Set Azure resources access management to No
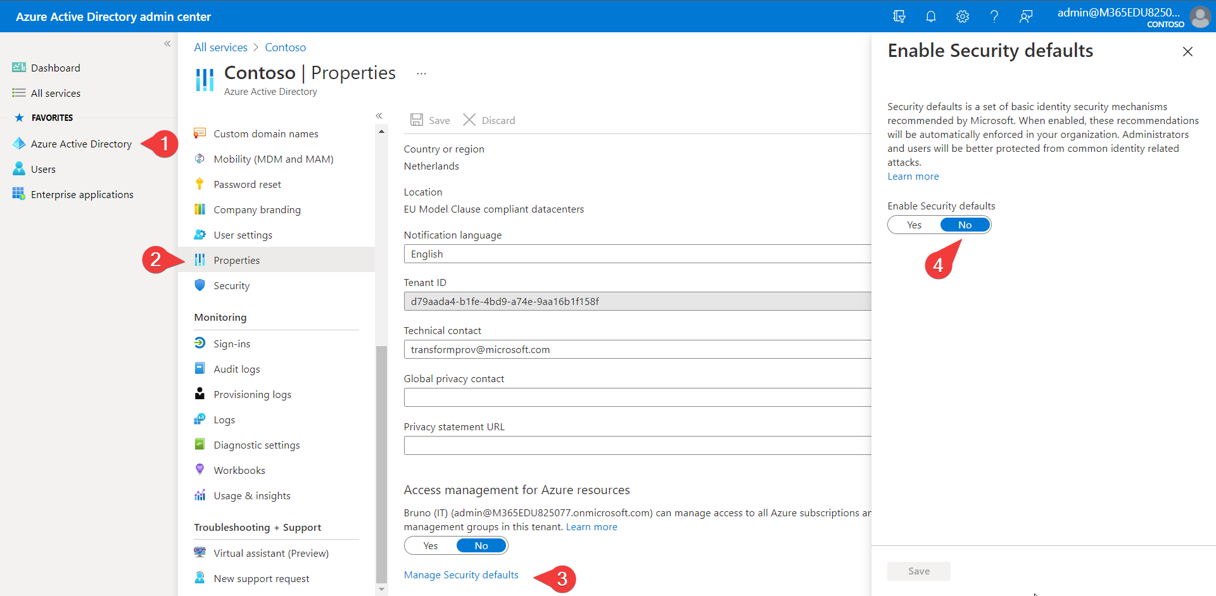 click(x=481, y=545)
